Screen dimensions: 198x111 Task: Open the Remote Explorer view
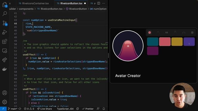tap(5, 51)
